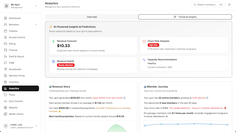Click the High Risk badge
The image size is (236, 132).
pyautogui.click(x=153, y=45)
